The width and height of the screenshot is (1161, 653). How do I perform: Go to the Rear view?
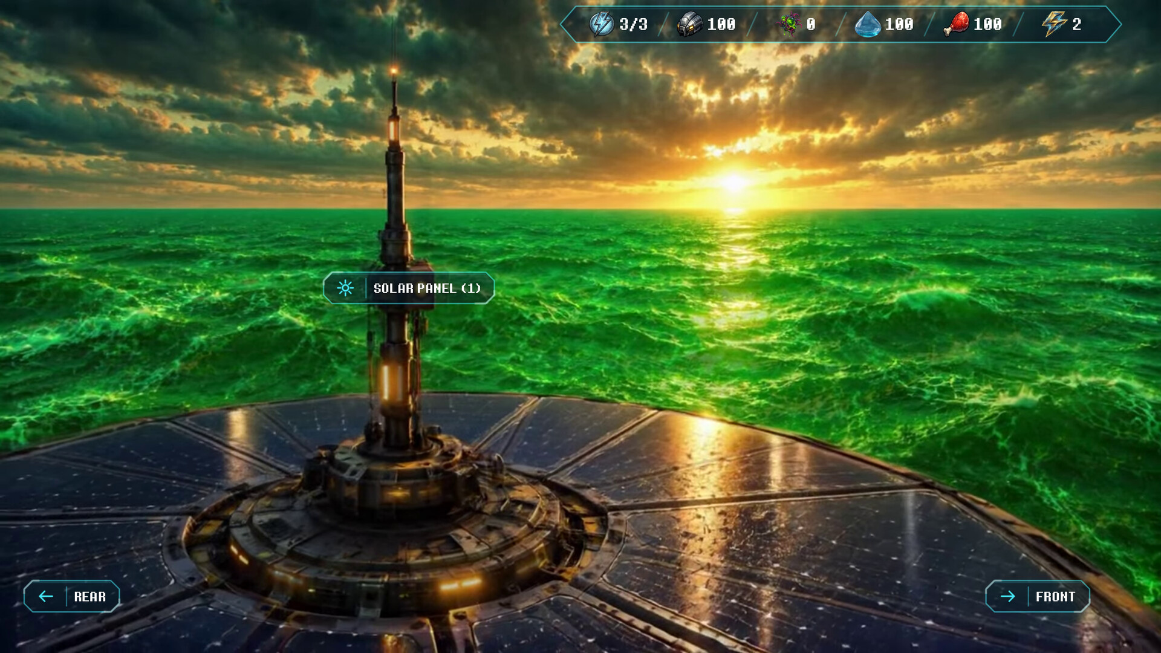click(x=71, y=597)
